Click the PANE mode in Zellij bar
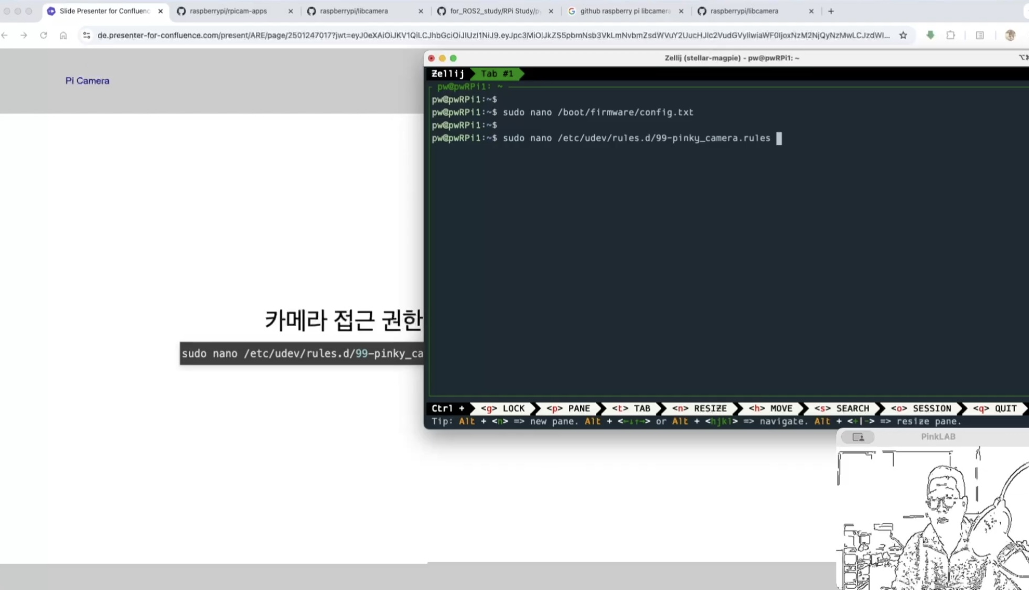The width and height of the screenshot is (1029, 590). coord(569,409)
